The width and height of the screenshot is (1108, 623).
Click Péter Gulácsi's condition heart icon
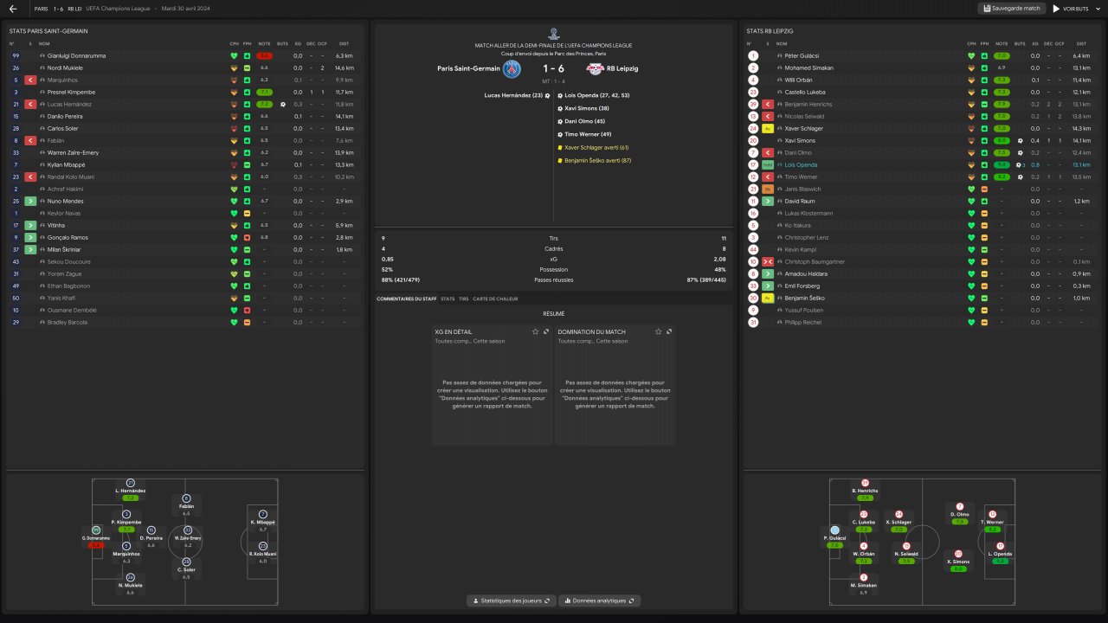pos(971,55)
